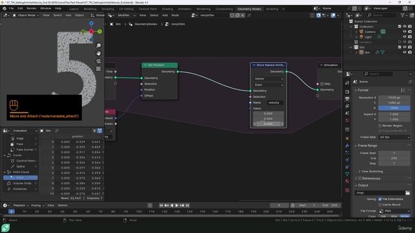Open the Render menu
This screenshot has height=233, width=415.
point(32,8)
